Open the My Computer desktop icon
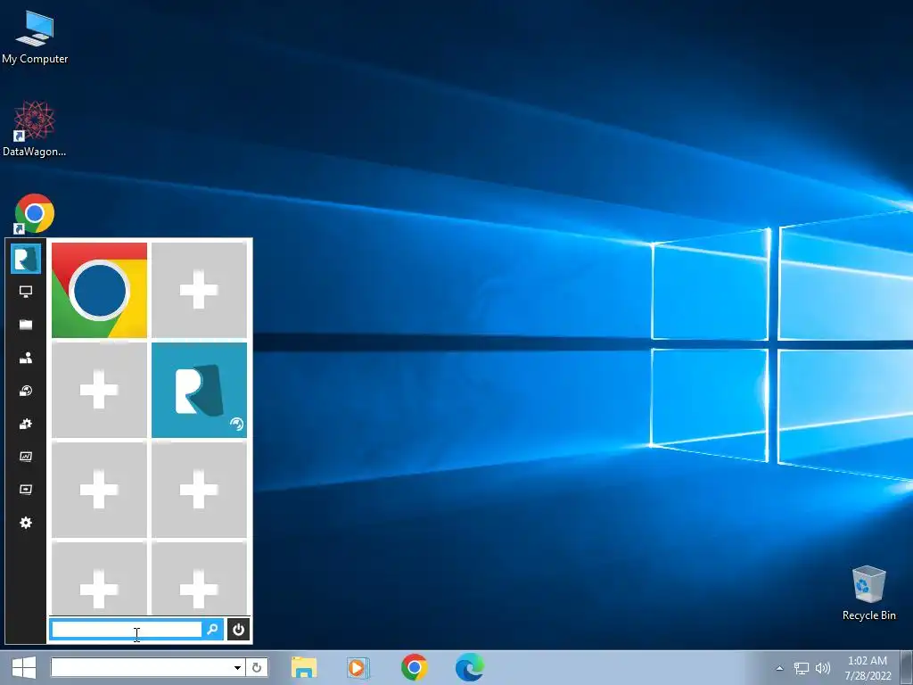 point(35,37)
